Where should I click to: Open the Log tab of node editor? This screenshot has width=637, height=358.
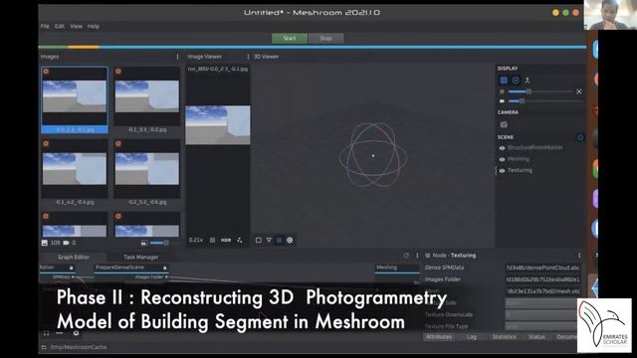click(471, 337)
